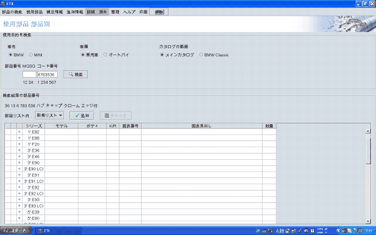Click the 検索 search button with magnifier

point(76,75)
